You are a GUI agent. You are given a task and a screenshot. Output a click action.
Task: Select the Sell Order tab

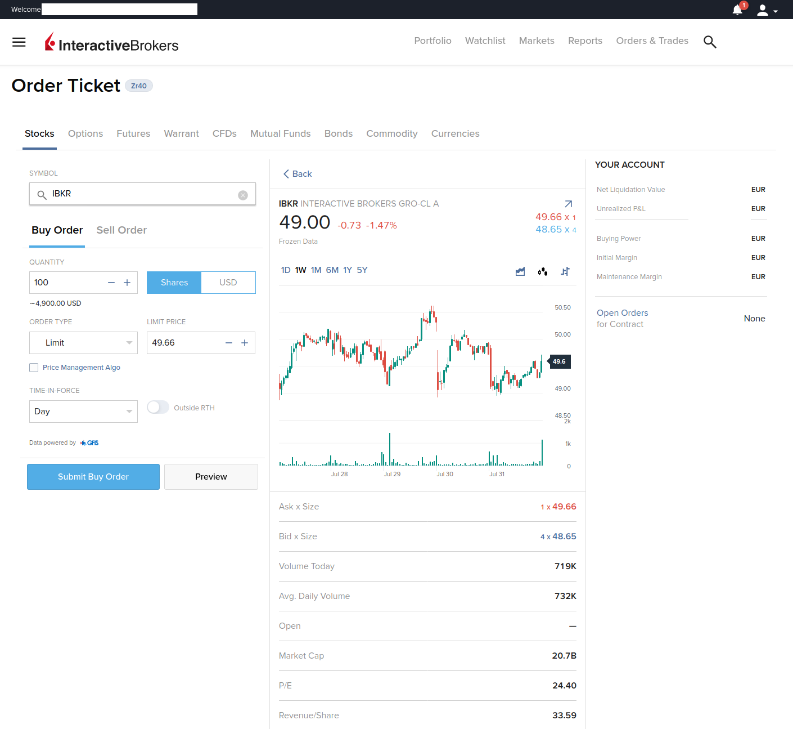(121, 230)
